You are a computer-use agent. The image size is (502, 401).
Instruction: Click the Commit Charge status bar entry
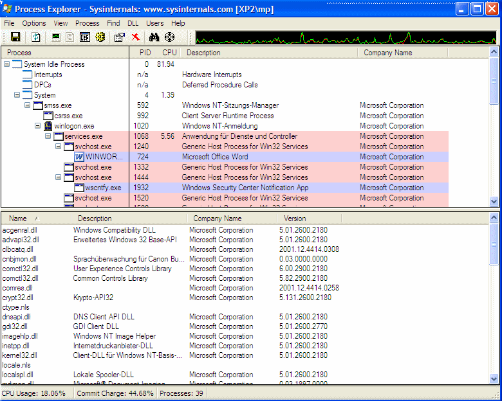(x=115, y=393)
